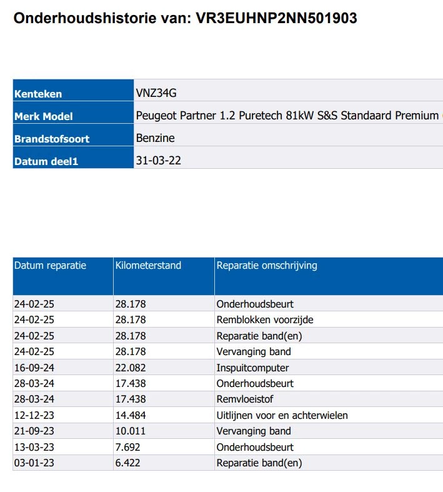The width and height of the screenshot is (443, 492).
Task: Click the Benzine fuel type value
Action: 156,138
